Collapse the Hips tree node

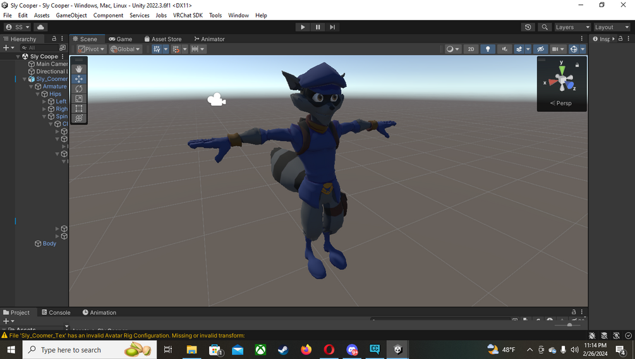tap(38, 94)
